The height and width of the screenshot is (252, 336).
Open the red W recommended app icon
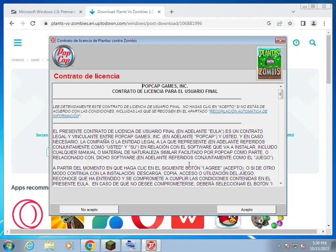188,222
